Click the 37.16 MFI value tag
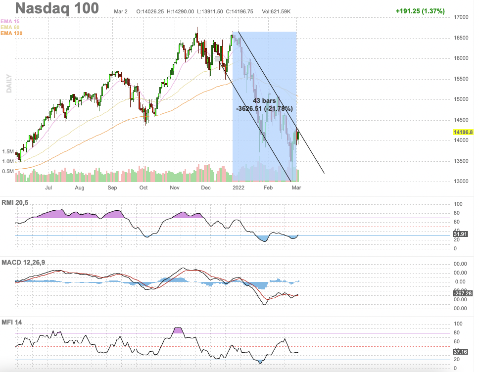The image size is (479, 372). tap(460, 352)
